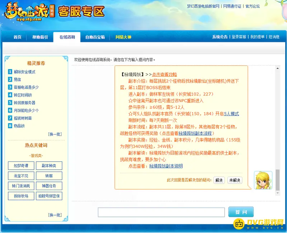Select recommendation 7 摇钱树树苗
The image size is (287, 233).
pos(23,118)
